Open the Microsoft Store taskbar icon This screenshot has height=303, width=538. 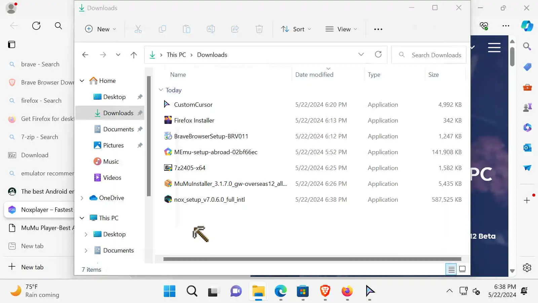303,291
